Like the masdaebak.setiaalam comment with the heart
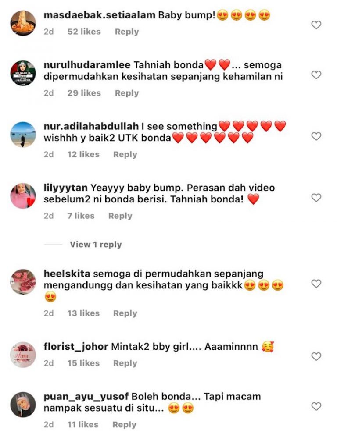 point(316,25)
